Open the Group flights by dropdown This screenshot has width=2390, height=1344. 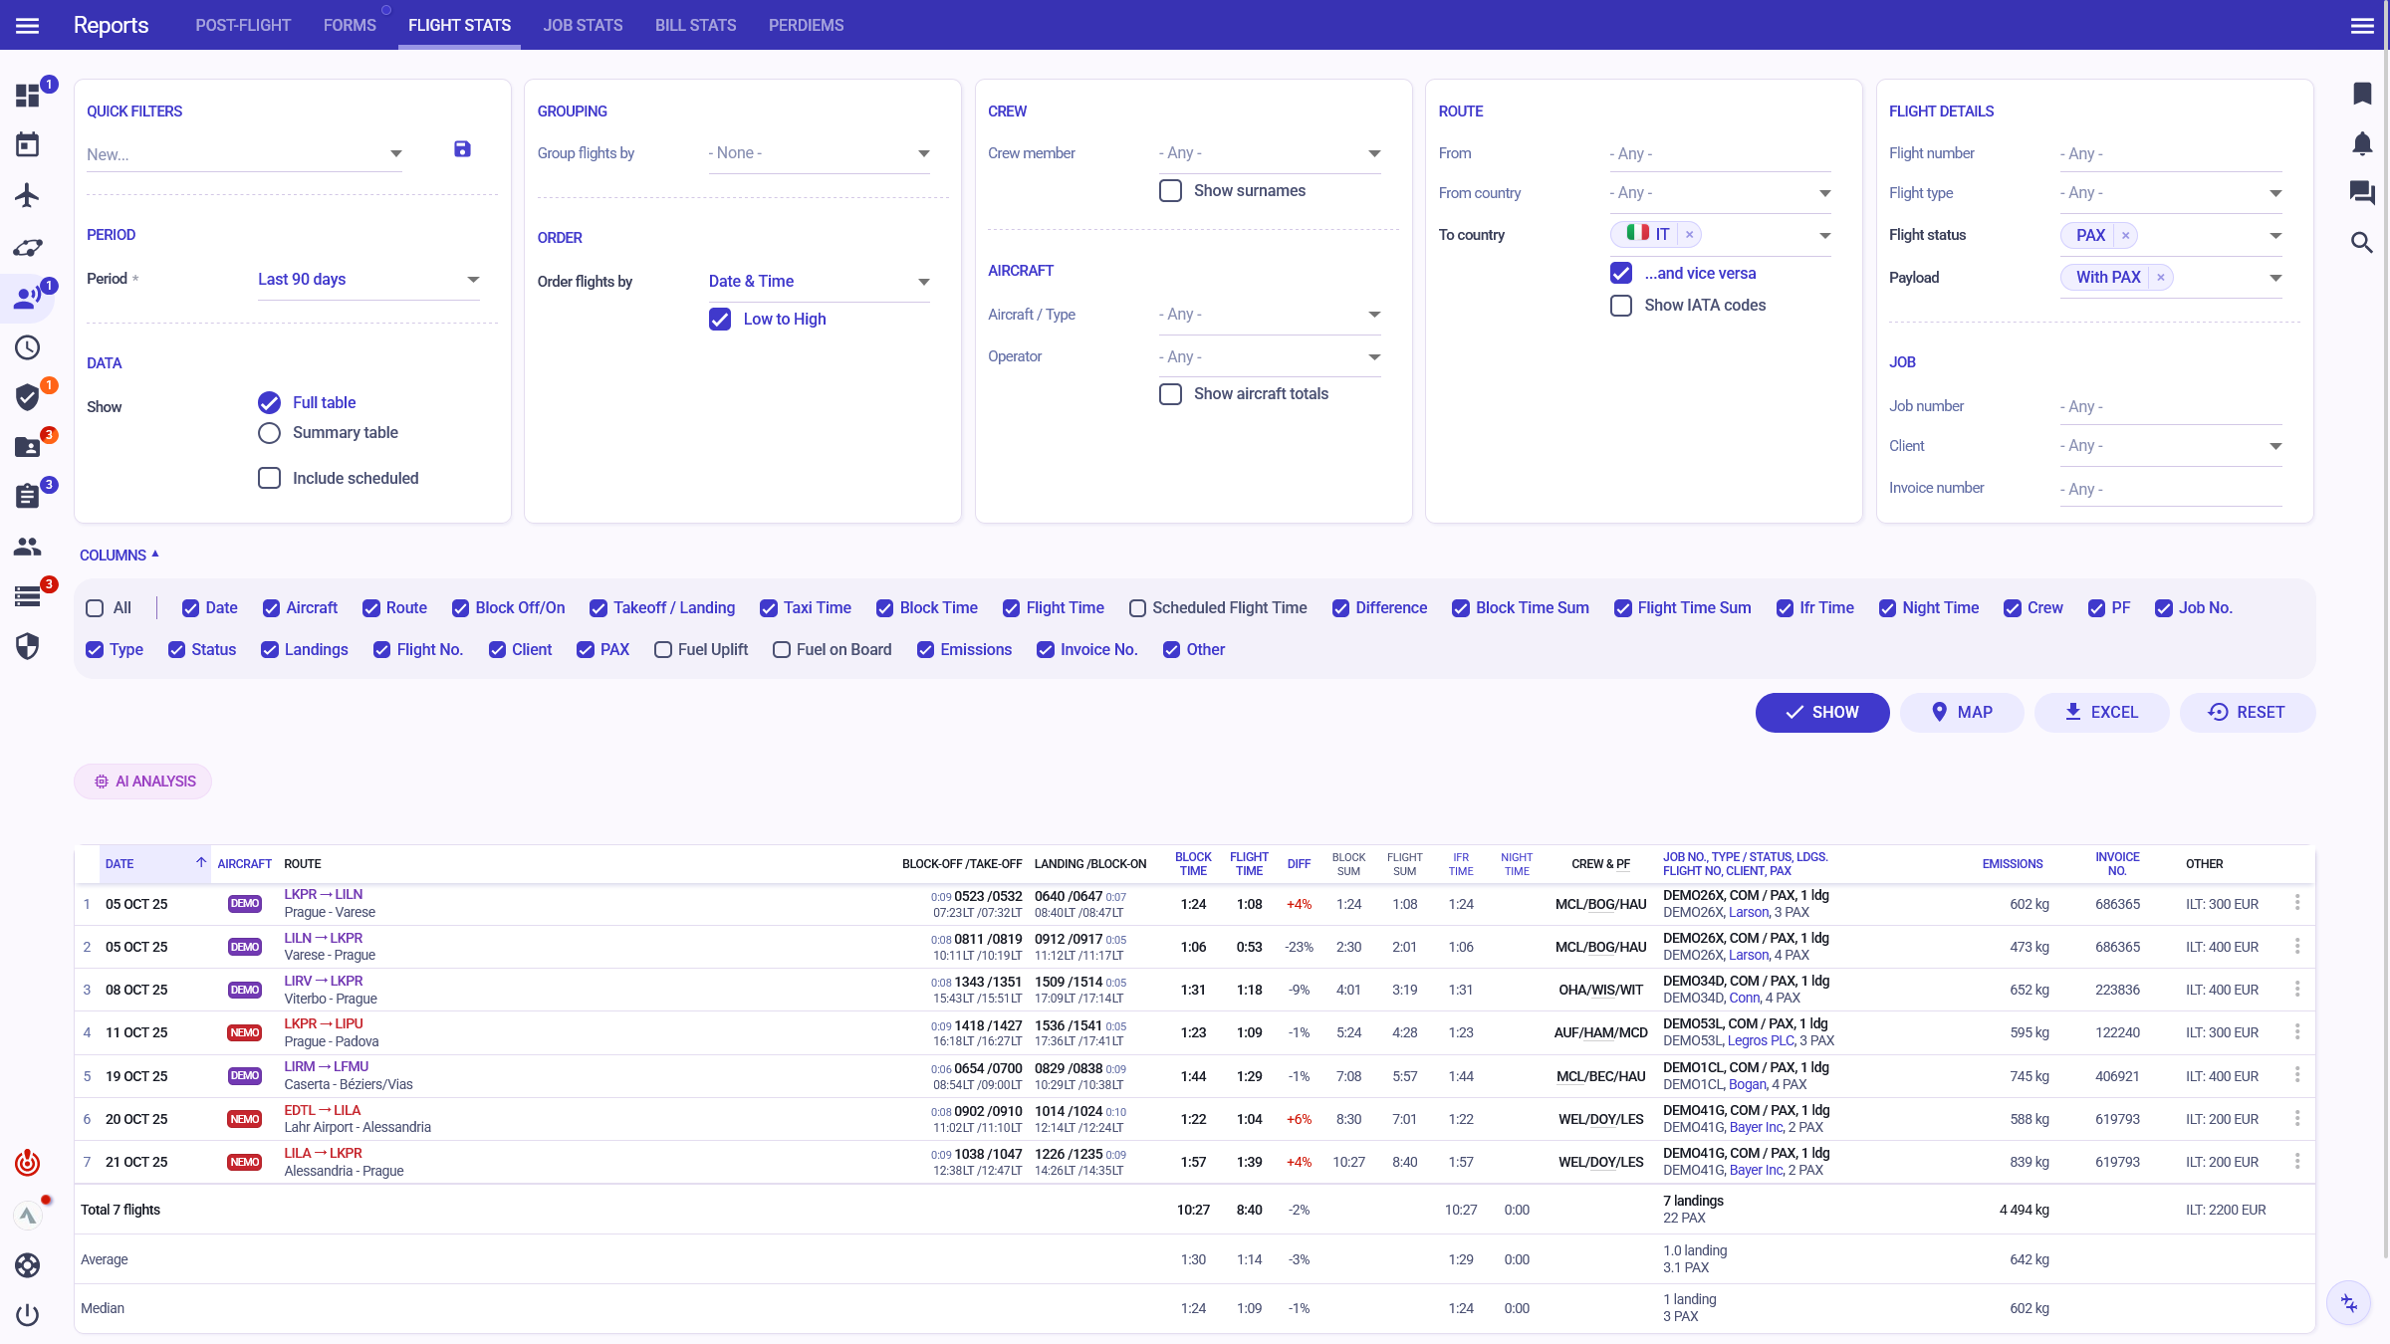pyautogui.click(x=819, y=153)
